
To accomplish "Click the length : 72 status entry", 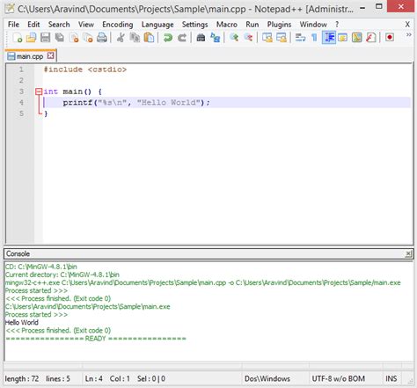I will click(22, 378).
